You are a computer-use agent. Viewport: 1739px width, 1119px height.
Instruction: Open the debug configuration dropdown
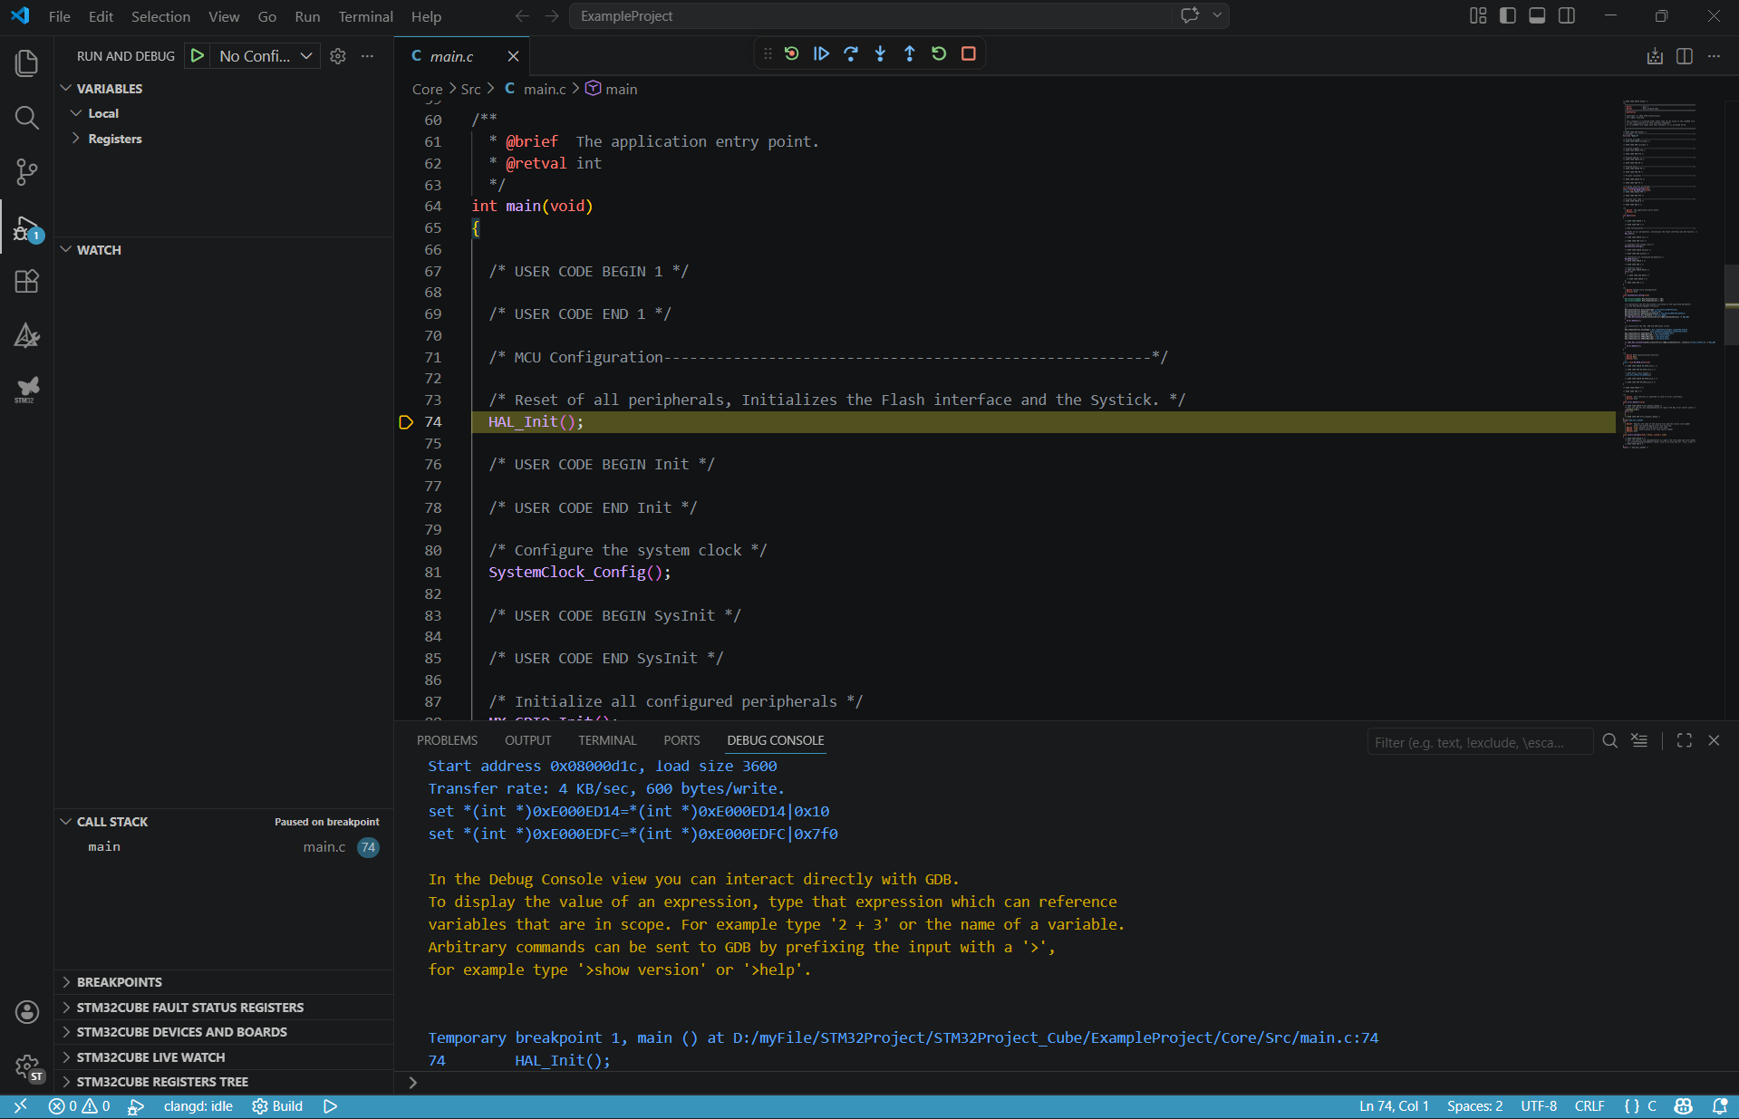pos(266,56)
